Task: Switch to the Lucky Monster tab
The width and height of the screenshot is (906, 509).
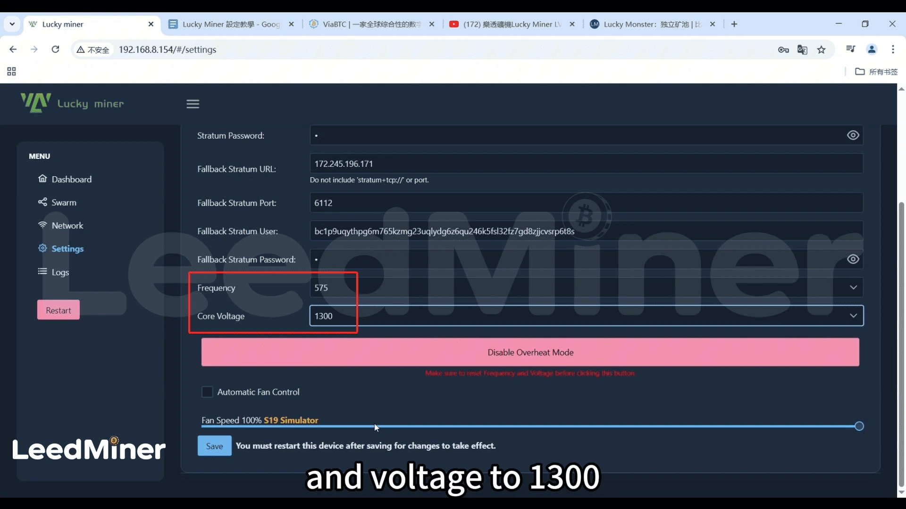Action: coord(652,24)
